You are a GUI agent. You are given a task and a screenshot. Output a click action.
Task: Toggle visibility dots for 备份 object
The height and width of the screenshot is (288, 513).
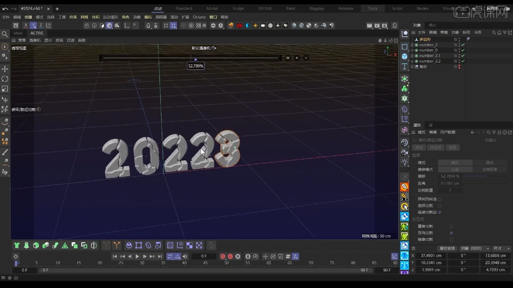tap(459, 67)
